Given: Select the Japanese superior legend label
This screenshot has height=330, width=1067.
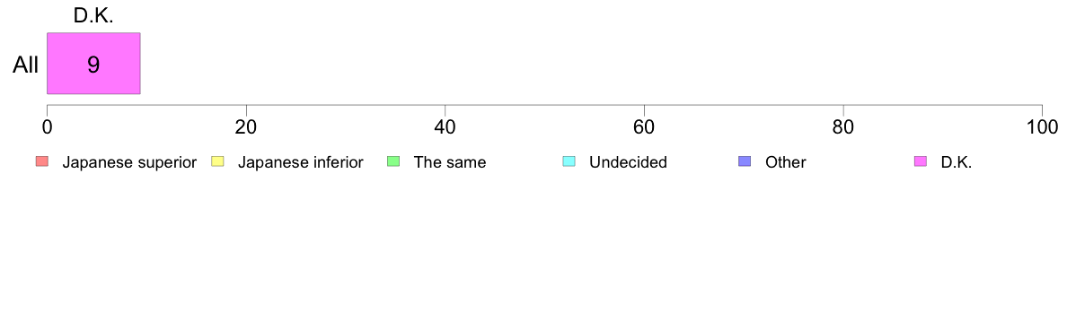Looking at the screenshot, I should coord(129,162).
